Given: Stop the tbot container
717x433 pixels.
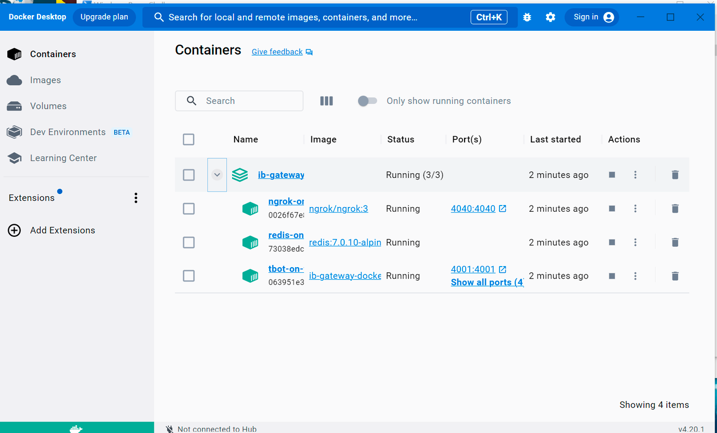Looking at the screenshot, I should coord(612,276).
